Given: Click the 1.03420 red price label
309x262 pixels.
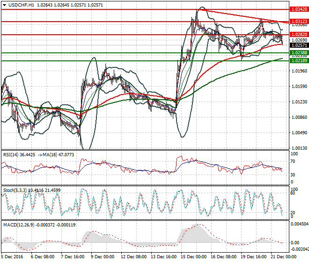Looking at the screenshot, I should click(x=299, y=9).
